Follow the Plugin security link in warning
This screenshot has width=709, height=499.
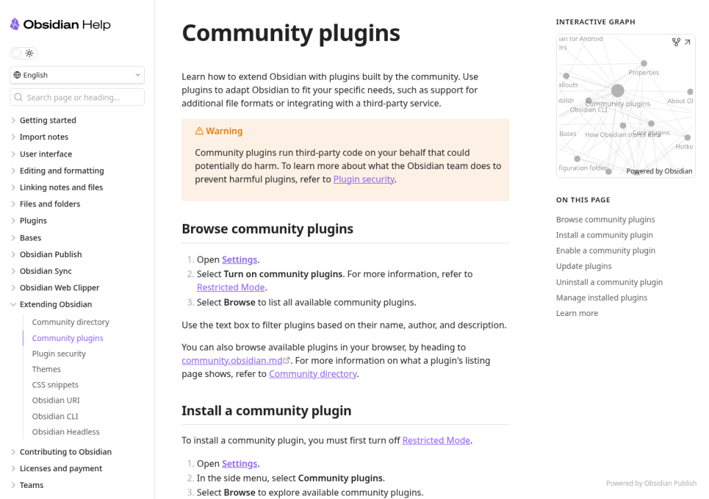pos(364,180)
